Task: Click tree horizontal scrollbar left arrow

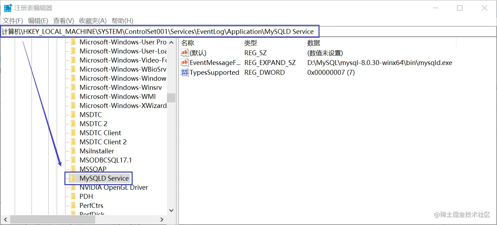Action: pyautogui.click(x=5, y=219)
